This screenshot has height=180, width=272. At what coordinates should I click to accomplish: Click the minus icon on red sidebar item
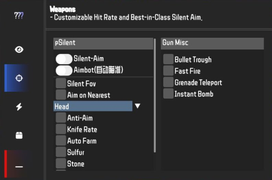click(19, 167)
